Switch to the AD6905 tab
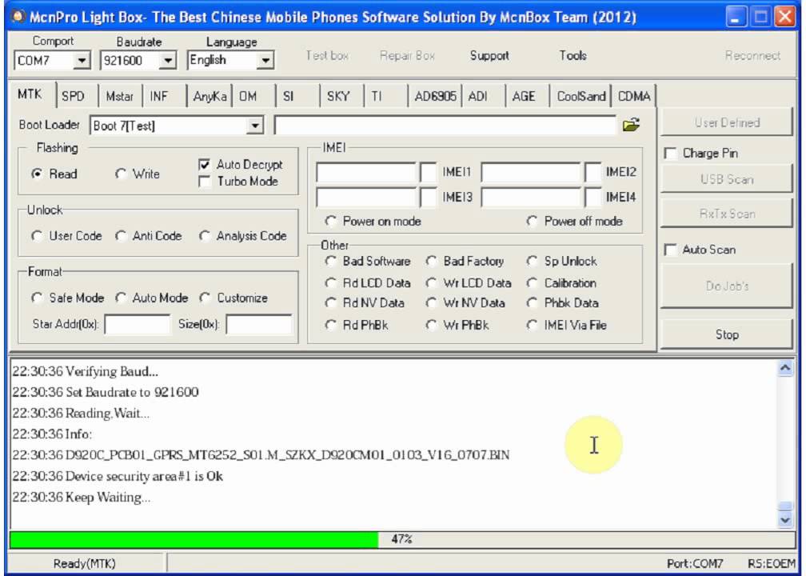 [435, 96]
